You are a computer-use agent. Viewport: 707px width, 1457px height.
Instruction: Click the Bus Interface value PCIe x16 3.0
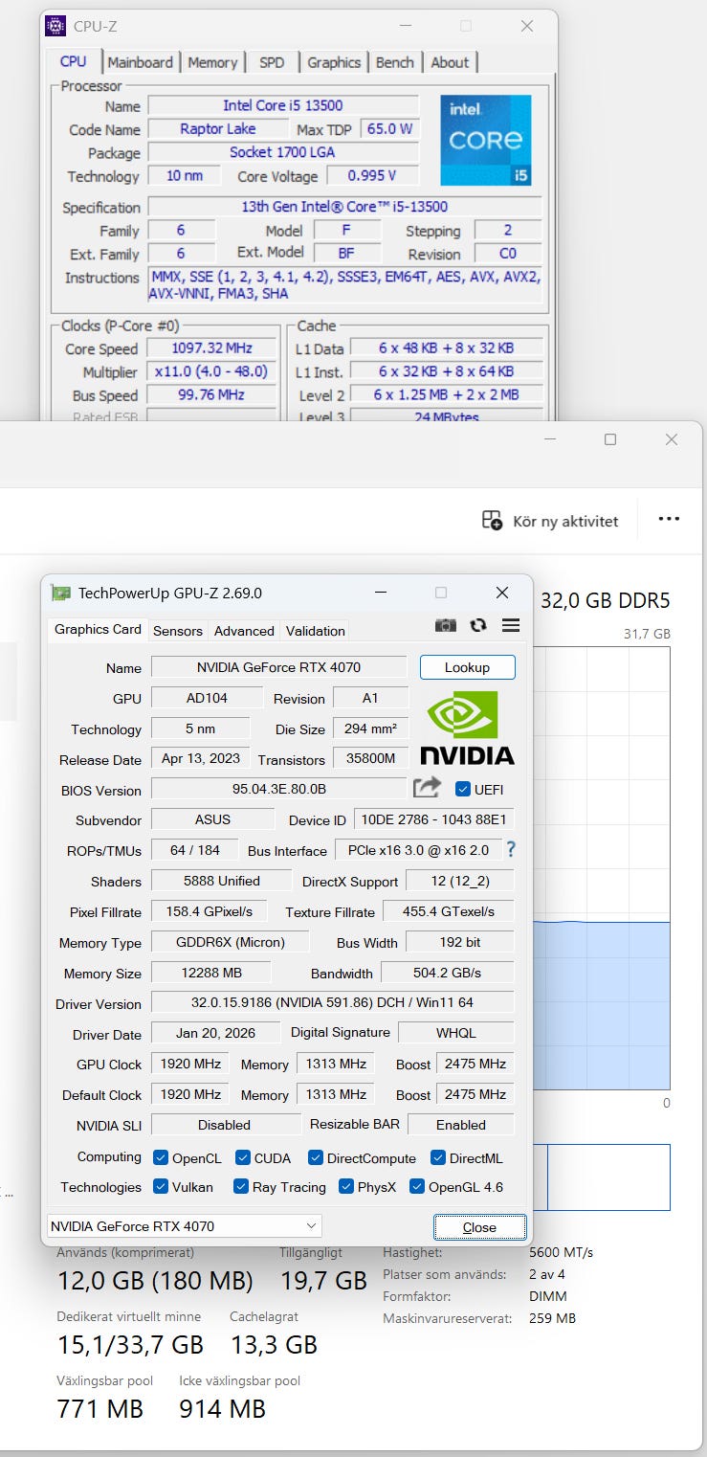418,850
